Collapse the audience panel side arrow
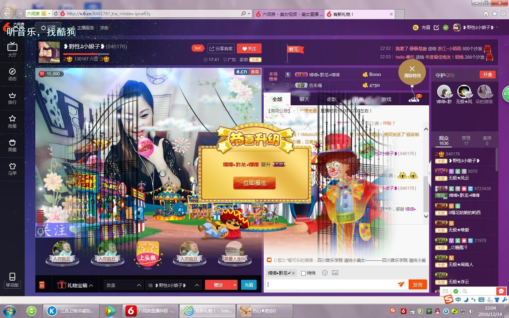 (x=429, y=173)
